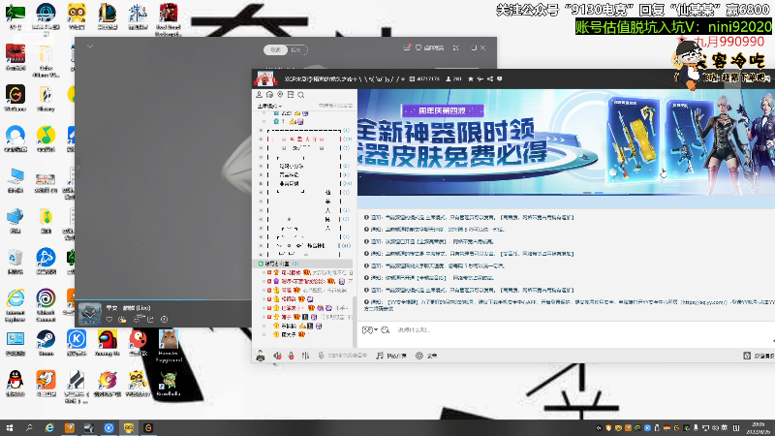The height and width of the screenshot is (436, 775).
Task: Open the channel avatar in YY title bar
Action: (x=264, y=78)
